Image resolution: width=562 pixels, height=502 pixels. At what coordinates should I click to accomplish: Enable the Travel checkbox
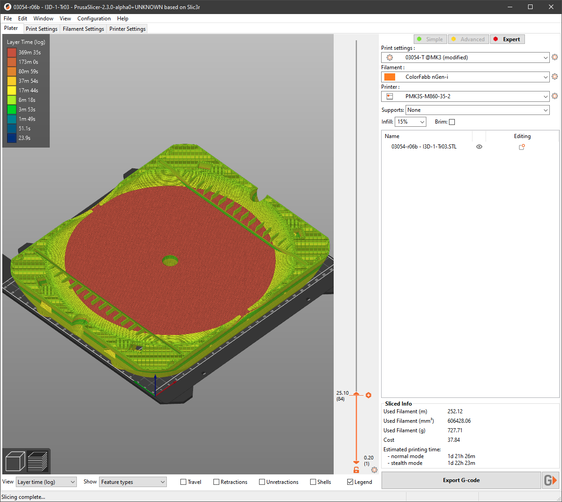tap(184, 482)
